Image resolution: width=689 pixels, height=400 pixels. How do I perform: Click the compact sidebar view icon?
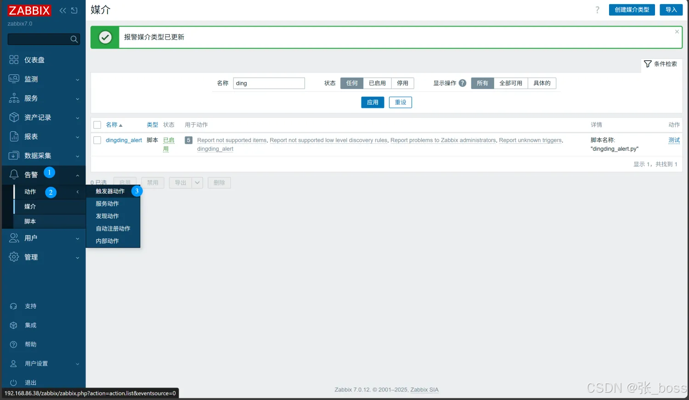coord(74,11)
